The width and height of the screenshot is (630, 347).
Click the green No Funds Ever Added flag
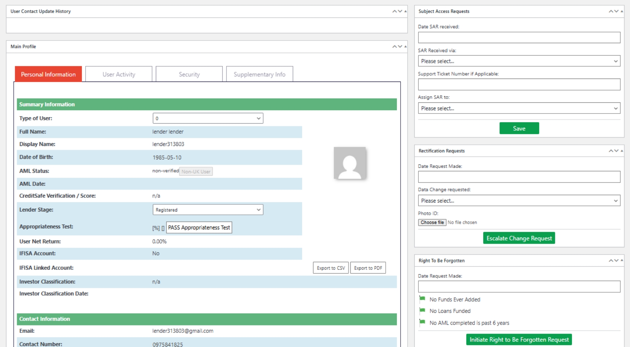[x=422, y=299]
